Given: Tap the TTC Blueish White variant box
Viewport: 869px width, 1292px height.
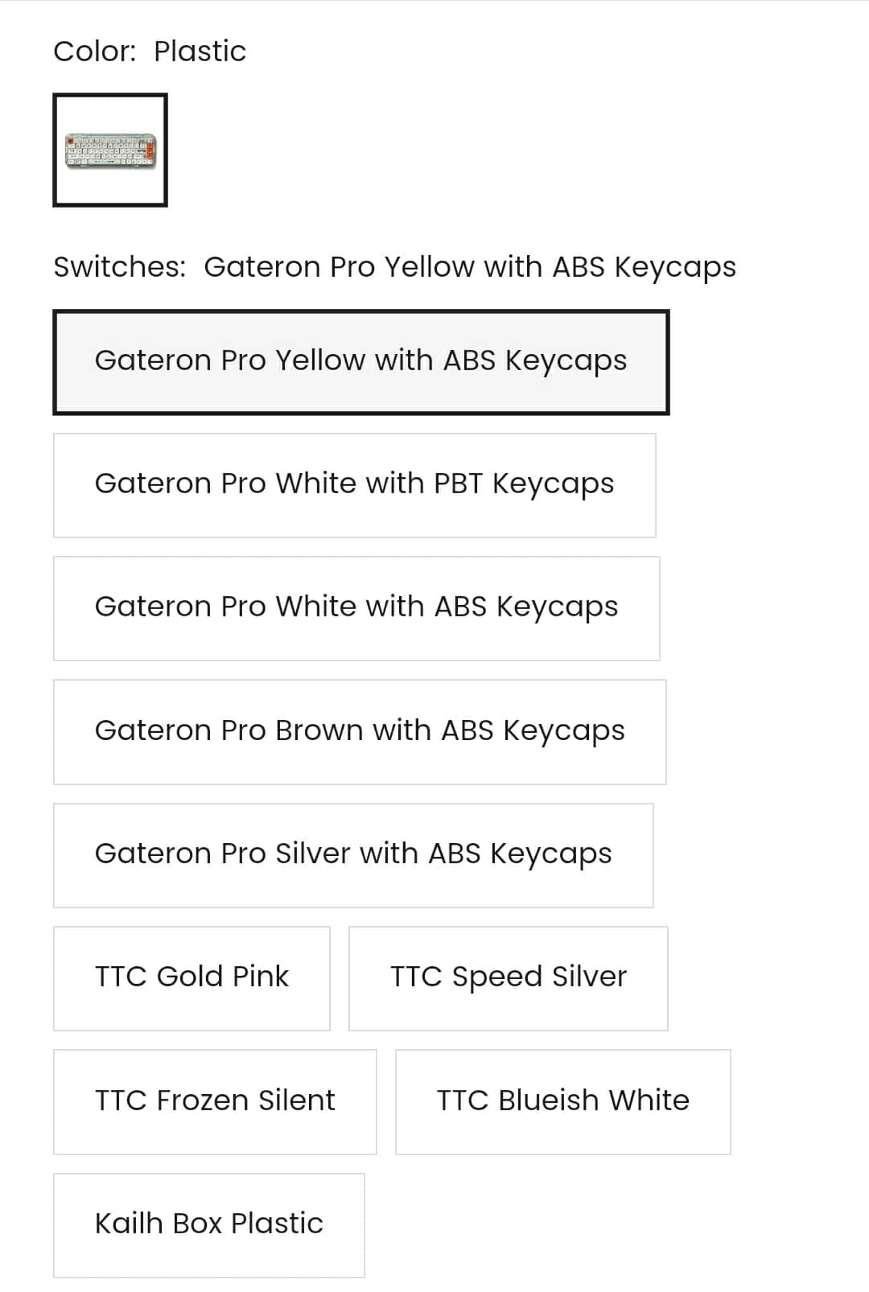Looking at the screenshot, I should click(x=562, y=1101).
